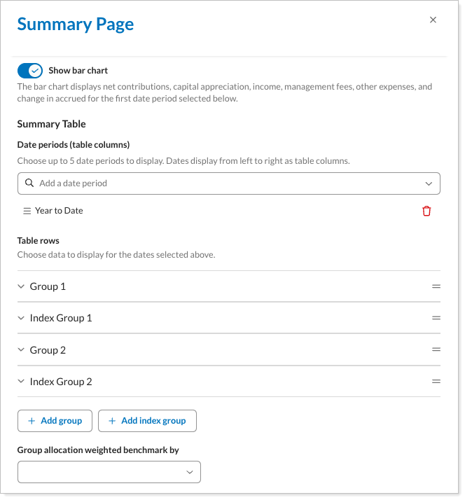Select the Year to Date item label

tap(59, 211)
